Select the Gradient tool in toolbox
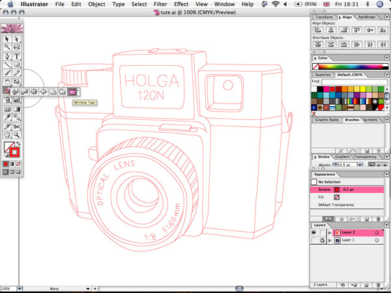391x293 pixels. click(x=17, y=109)
